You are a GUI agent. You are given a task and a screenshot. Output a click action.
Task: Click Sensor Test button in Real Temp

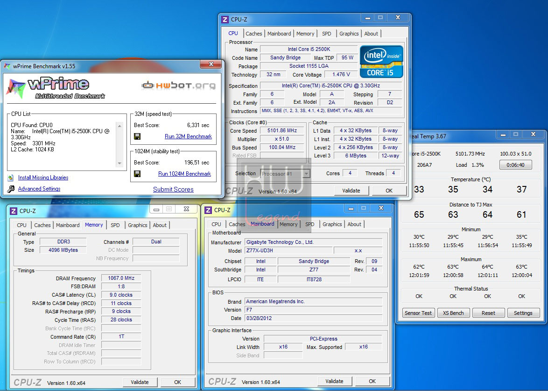coord(418,313)
